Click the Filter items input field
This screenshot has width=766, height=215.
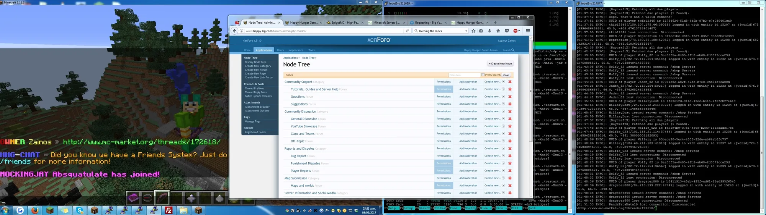point(464,75)
